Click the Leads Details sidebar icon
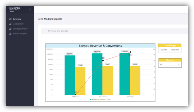The image size is (194, 112). (10, 24)
